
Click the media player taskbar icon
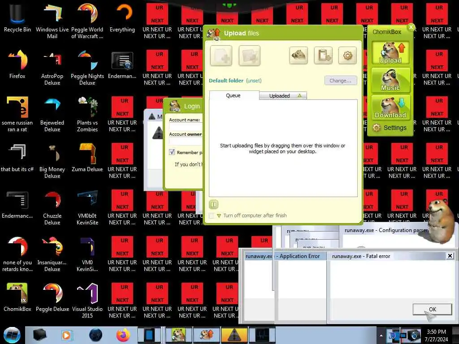coord(66,335)
